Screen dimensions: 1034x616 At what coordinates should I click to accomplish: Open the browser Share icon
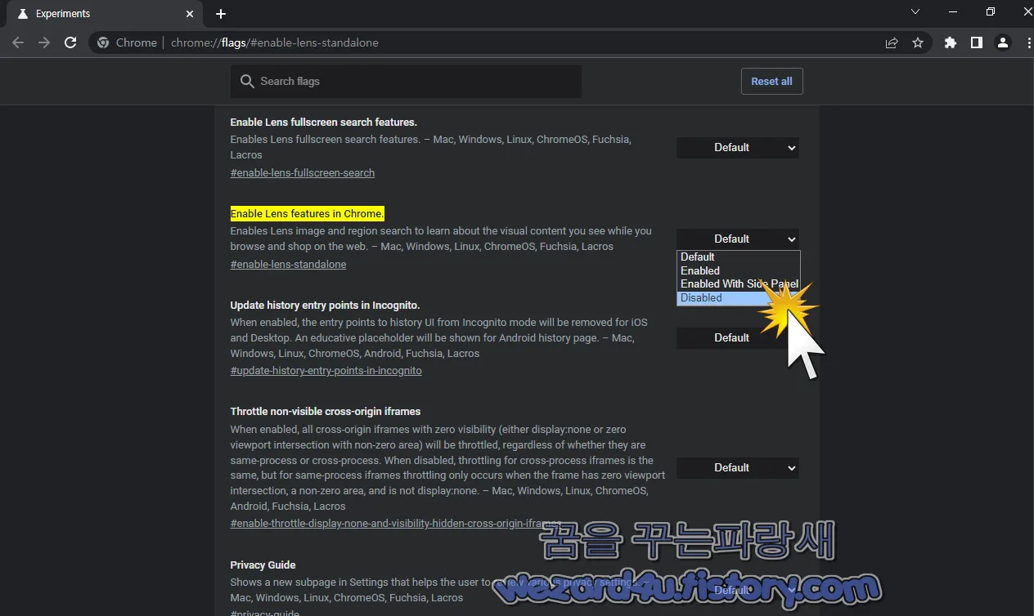pos(891,42)
